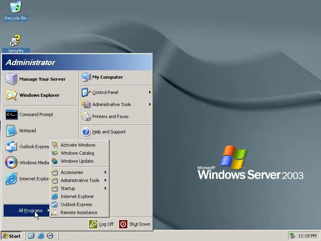Click the Startup folder icon in programs list
321x241 pixels.
click(x=55, y=188)
